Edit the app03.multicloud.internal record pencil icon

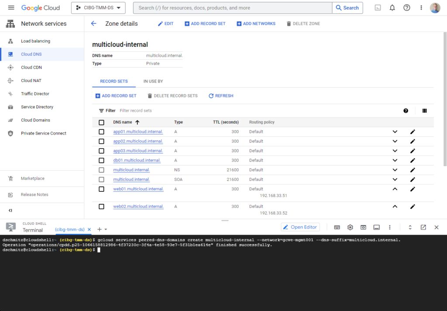[x=413, y=151]
